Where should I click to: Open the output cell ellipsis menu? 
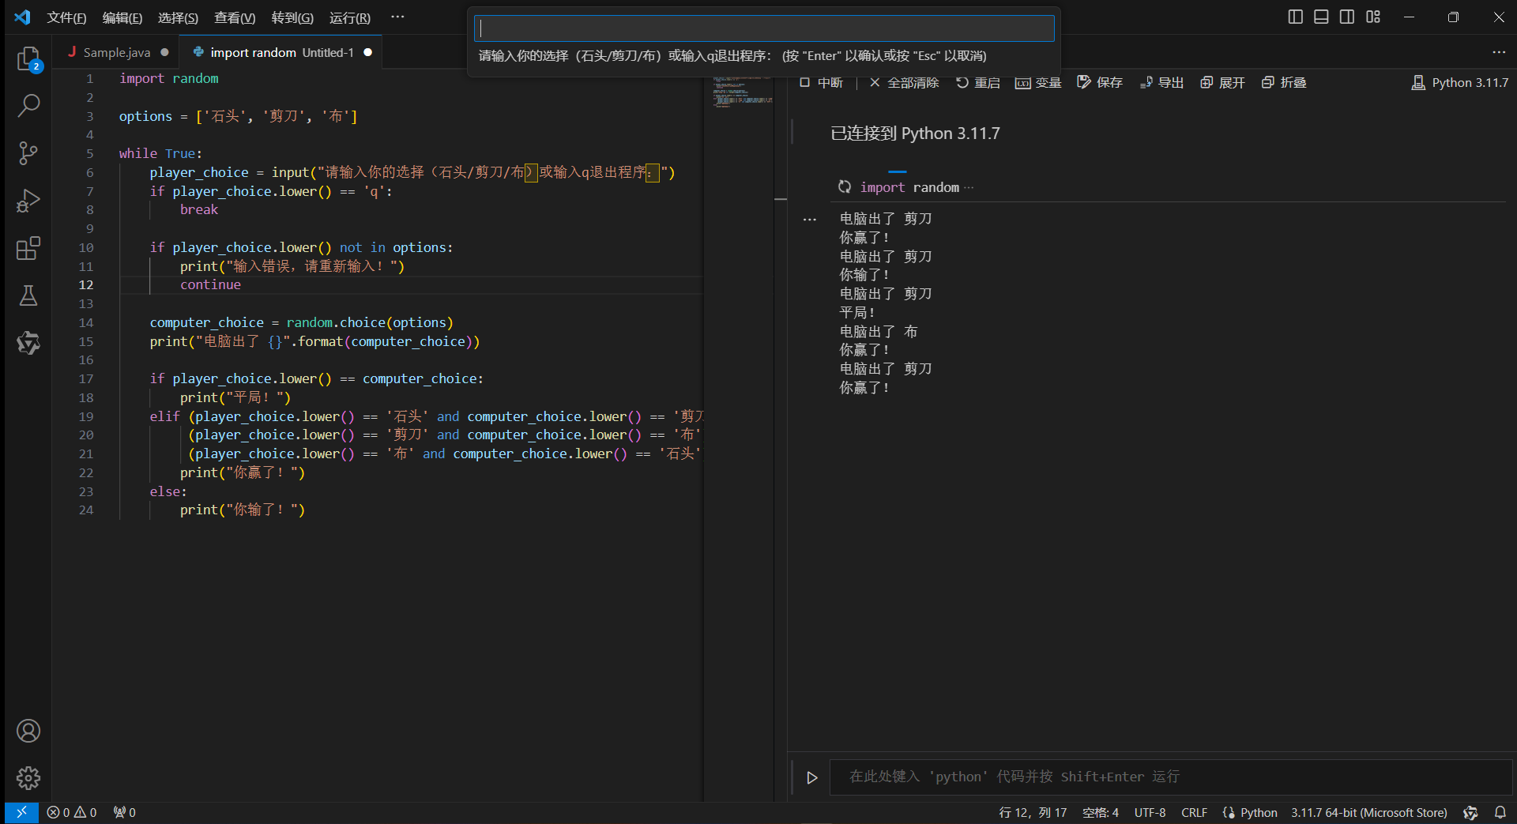coord(809,220)
